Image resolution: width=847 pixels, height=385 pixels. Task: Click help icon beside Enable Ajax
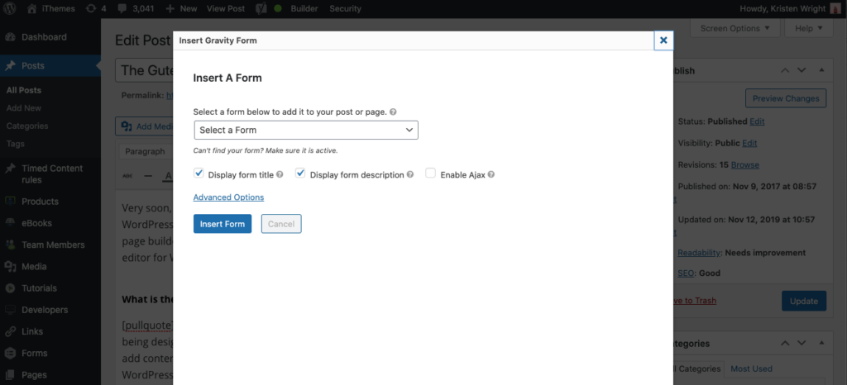click(491, 174)
